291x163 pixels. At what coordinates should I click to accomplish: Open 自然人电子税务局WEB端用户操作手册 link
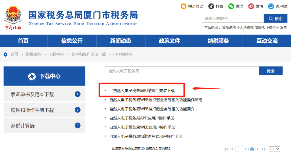[x=142, y=127]
